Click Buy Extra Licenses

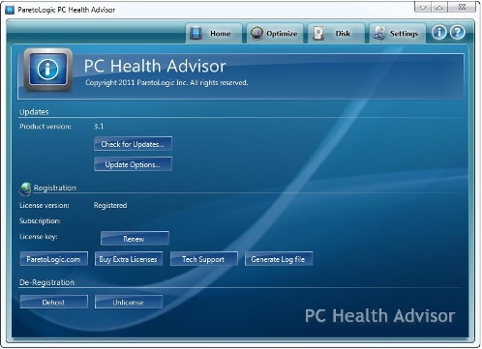(x=129, y=259)
